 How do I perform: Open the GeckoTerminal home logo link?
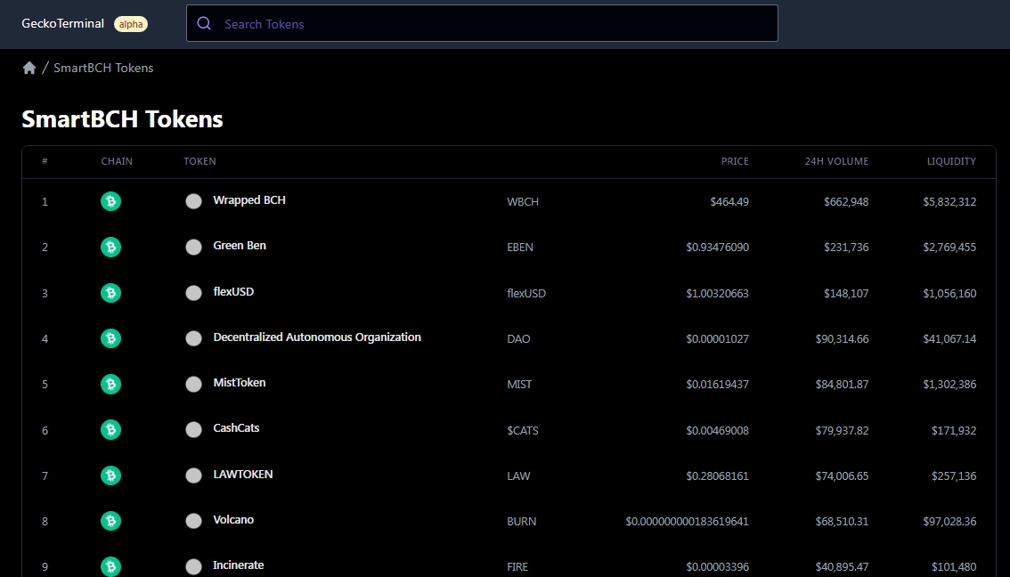62,23
